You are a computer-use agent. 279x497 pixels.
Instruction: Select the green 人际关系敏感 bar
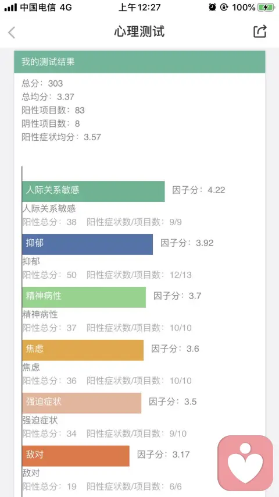pyautogui.click(x=94, y=191)
